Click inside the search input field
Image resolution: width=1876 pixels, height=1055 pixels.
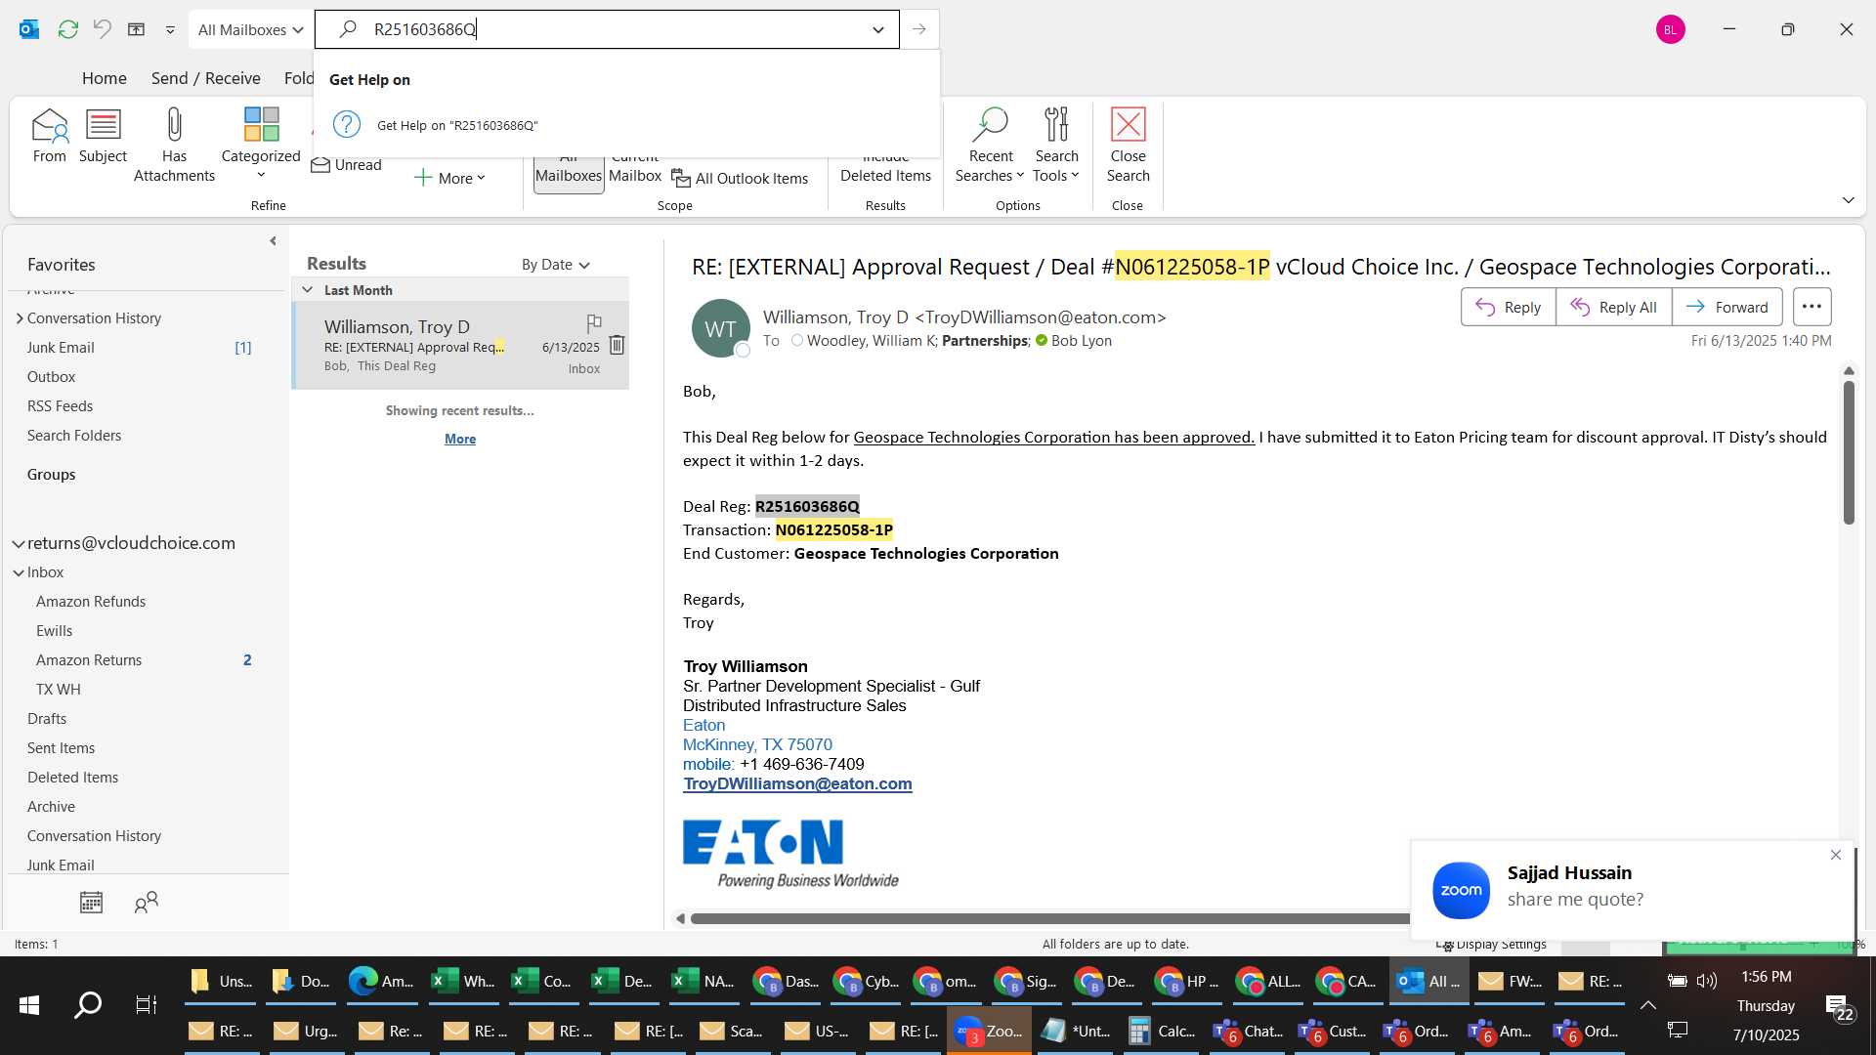tap(606, 29)
